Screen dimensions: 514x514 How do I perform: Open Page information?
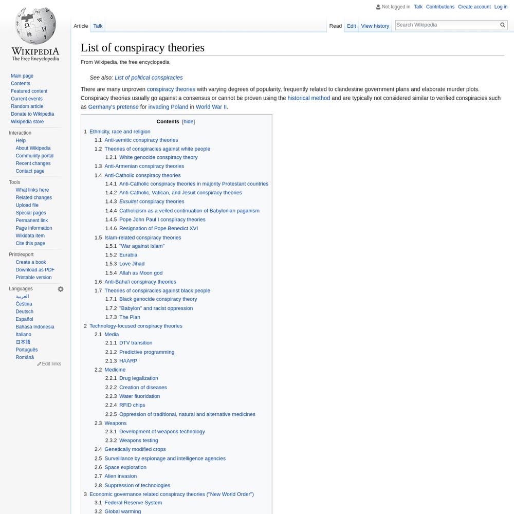point(34,228)
